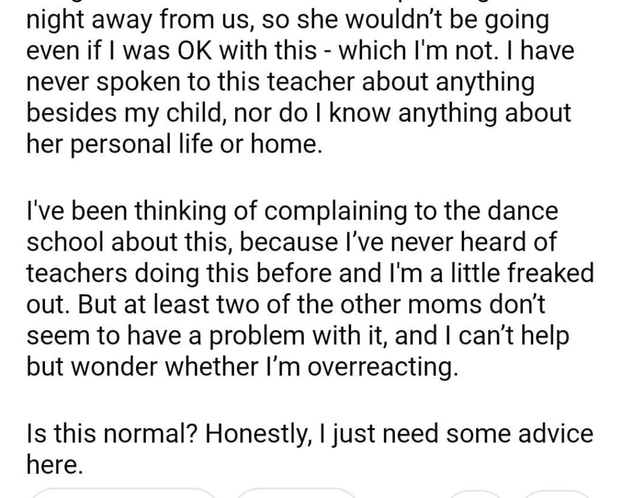Click the rightmost pill button below post
The height and width of the screenshot is (498, 622).
(557, 494)
